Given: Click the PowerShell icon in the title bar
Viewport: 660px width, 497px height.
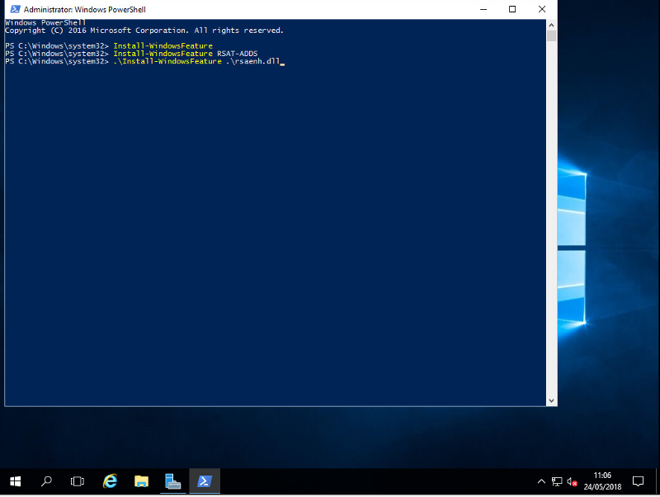Looking at the screenshot, I should point(15,9).
